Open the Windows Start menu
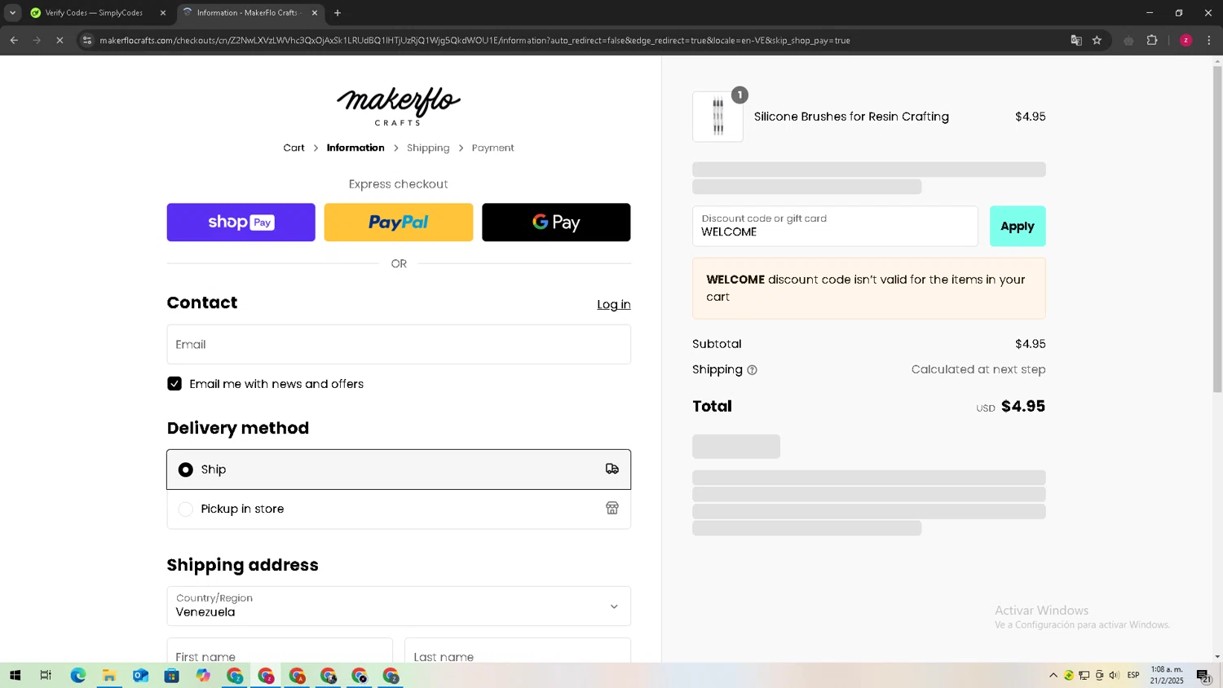 pos(15,675)
